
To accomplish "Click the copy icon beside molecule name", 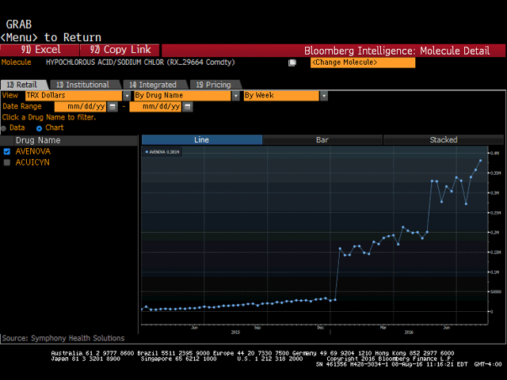I will (292, 63).
